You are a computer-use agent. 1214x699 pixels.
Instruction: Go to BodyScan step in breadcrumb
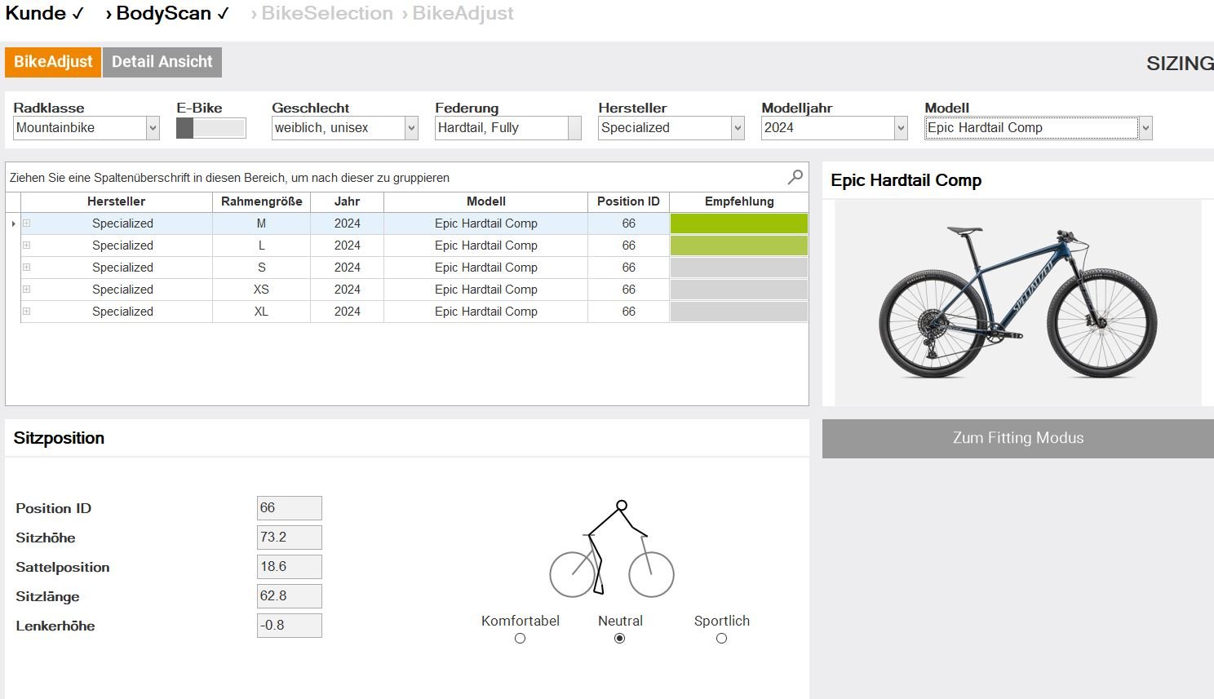click(x=167, y=14)
